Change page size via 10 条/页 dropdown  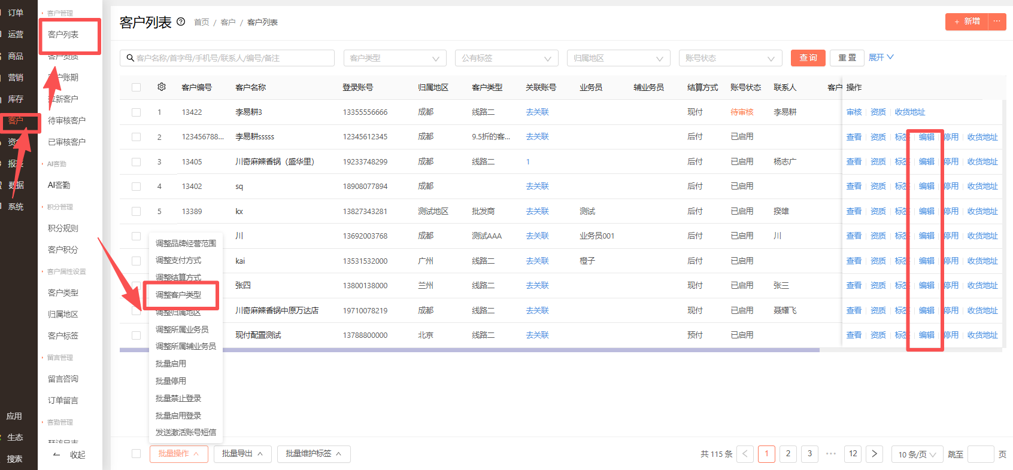tap(917, 454)
